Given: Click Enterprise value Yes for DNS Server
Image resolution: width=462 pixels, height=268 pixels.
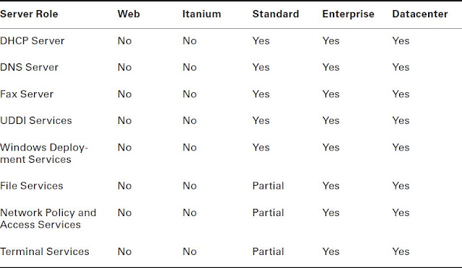Looking at the screenshot, I should tap(331, 67).
